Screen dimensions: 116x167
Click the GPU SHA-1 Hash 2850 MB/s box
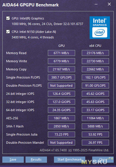click(x=61, y=126)
